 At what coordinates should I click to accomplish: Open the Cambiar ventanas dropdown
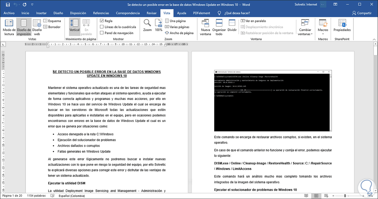305,27
